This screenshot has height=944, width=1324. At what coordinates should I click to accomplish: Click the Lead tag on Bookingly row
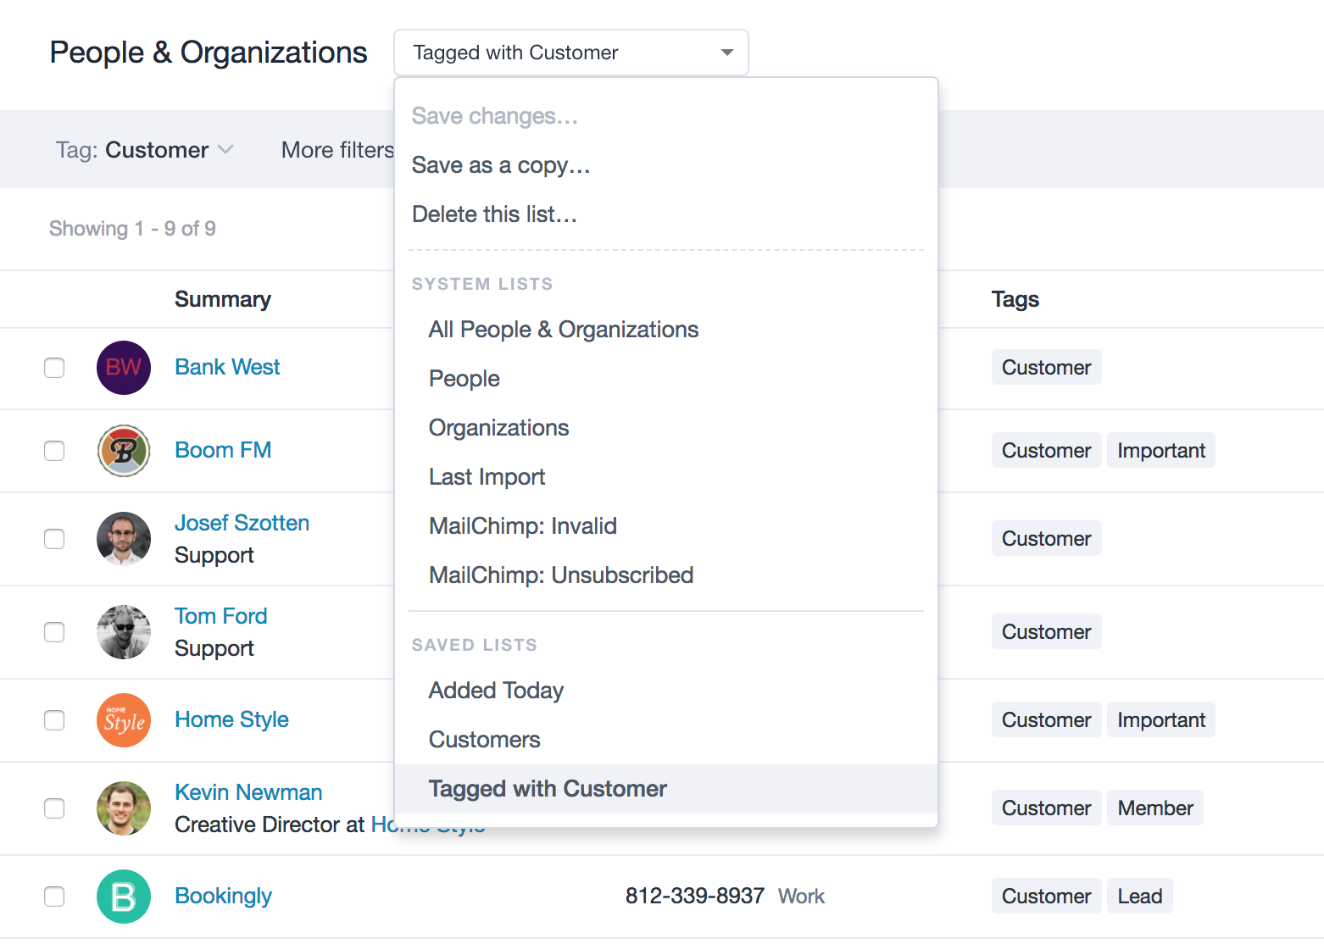1139,897
